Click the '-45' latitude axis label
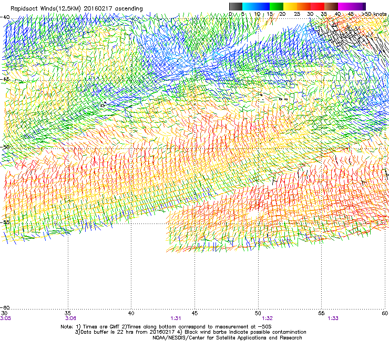389x341 pixels. click(x=5, y=79)
